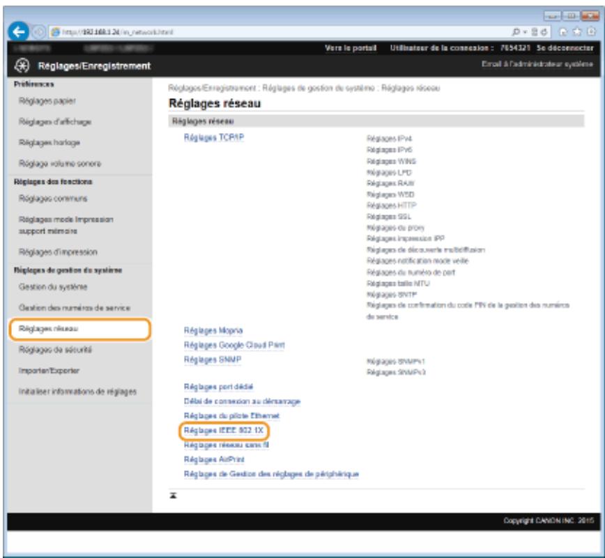Open Réglages du pilote Ethernet link

(231, 416)
